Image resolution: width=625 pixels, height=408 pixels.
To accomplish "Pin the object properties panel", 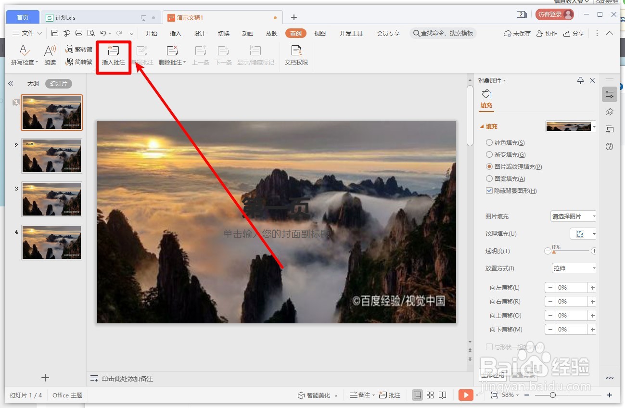I will pos(580,80).
